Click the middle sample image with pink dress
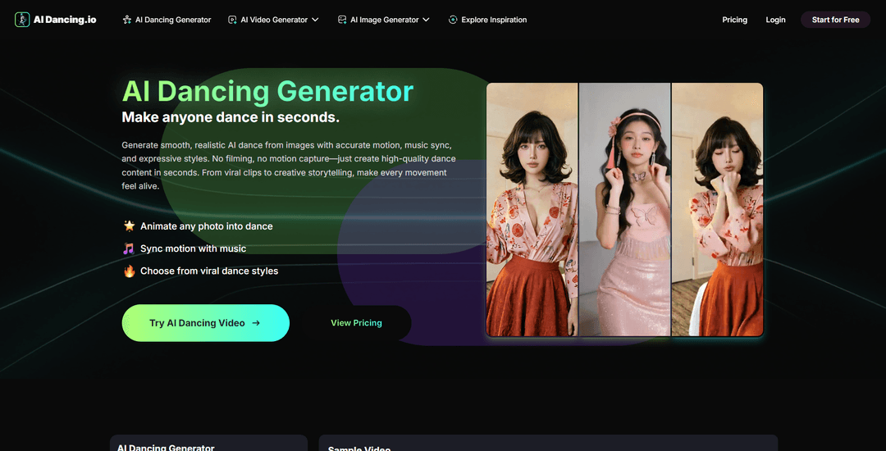Screen dimensions: 886x451 (x=624, y=209)
